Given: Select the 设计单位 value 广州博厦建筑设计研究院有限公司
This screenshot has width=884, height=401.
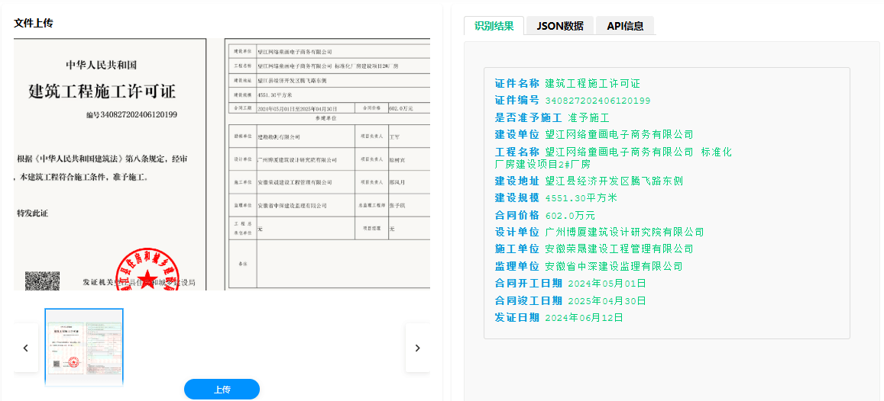Looking at the screenshot, I should click(625, 232).
